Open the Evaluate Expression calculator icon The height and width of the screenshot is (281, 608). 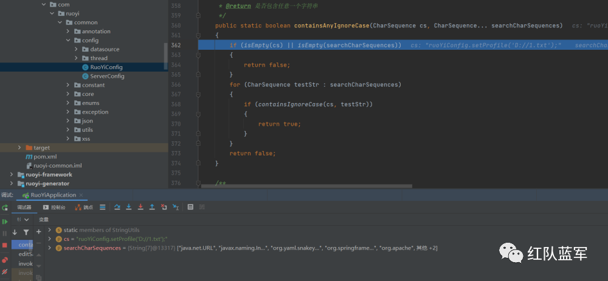click(x=190, y=208)
